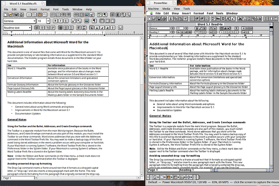
Task: Click Paste icon in PowerMac Word toolbar
Action: (x=180, y=19)
